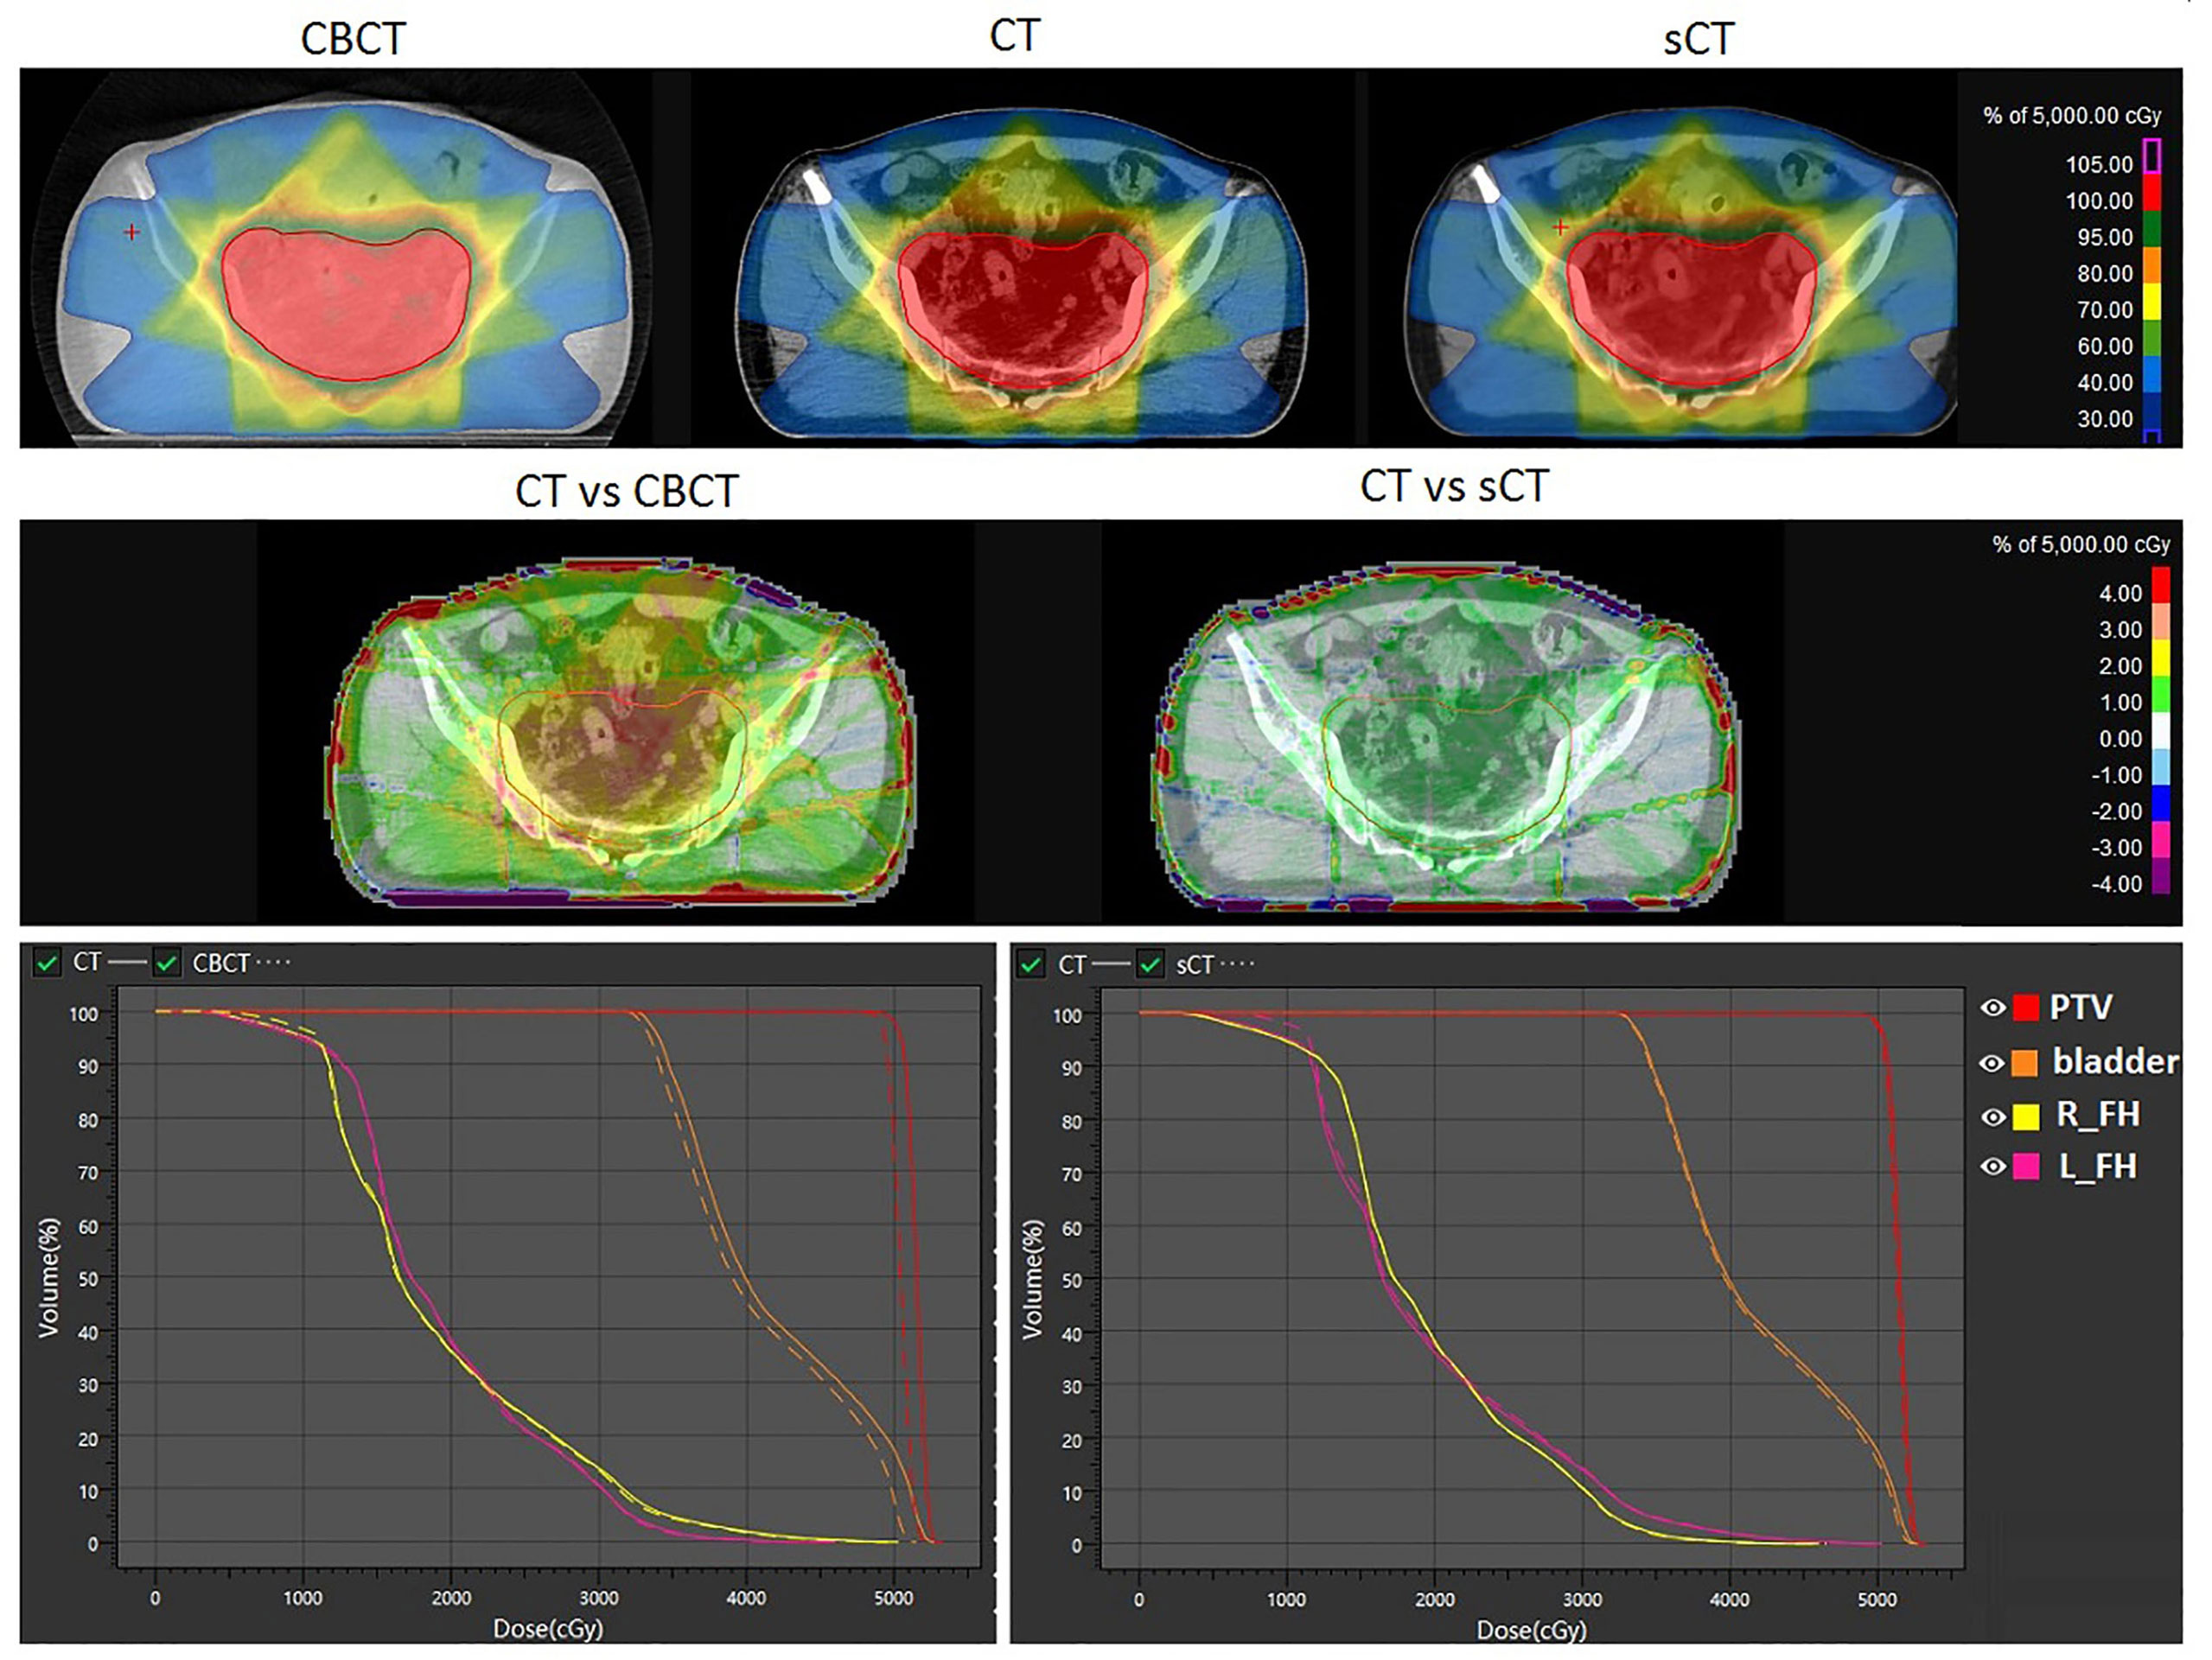2212x1660 pixels.
Task: Hide the bladder structure with its eye icon
Action: click(1992, 1064)
